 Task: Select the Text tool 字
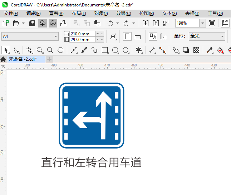coord(139,50)
